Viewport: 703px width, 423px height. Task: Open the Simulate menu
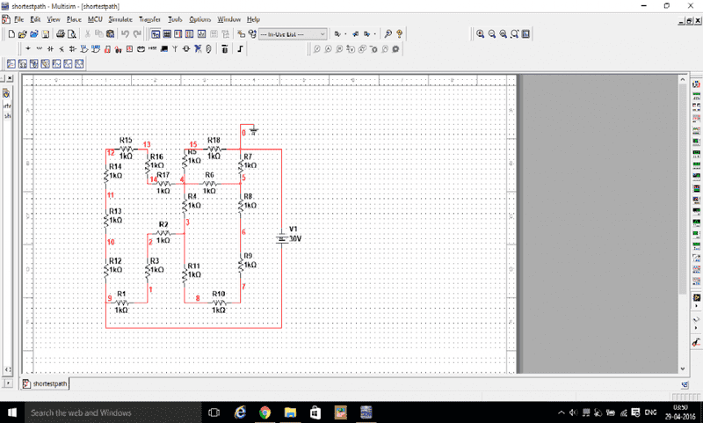click(122, 18)
